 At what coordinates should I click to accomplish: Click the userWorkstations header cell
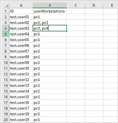(50, 11)
